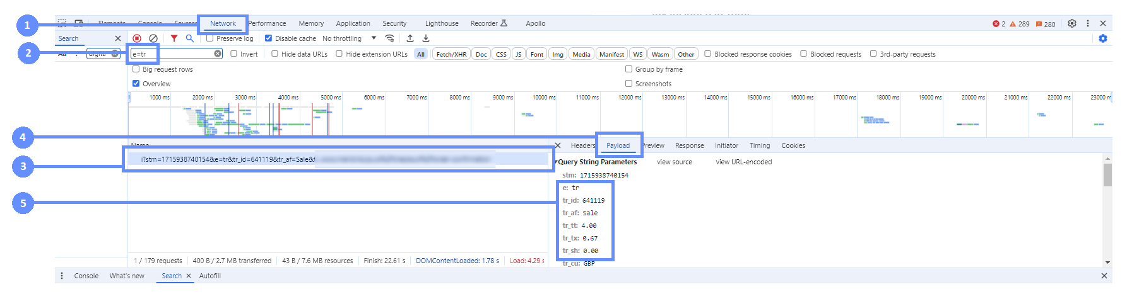This screenshot has width=1127, height=299.
Task: Stop recording network log
Action: click(x=137, y=38)
